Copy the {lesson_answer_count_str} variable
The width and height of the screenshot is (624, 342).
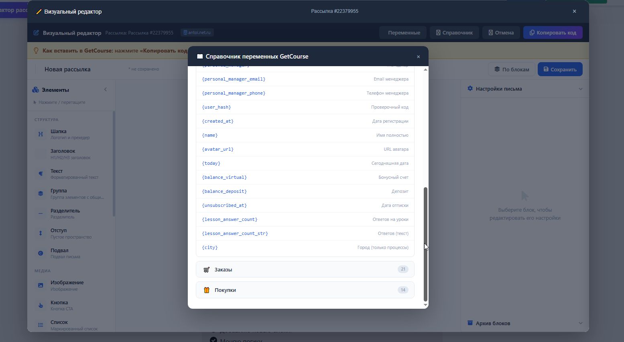coord(305,233)
